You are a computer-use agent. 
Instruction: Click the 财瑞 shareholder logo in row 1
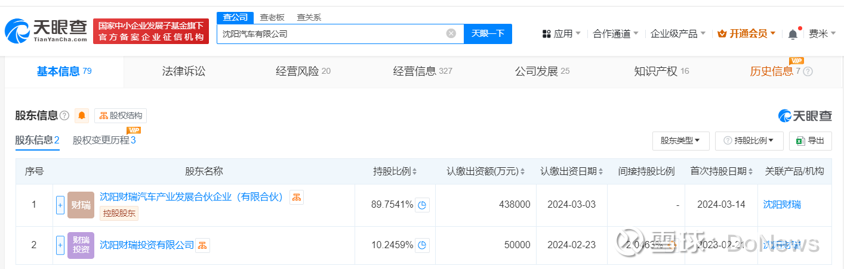tap(81, 205)
